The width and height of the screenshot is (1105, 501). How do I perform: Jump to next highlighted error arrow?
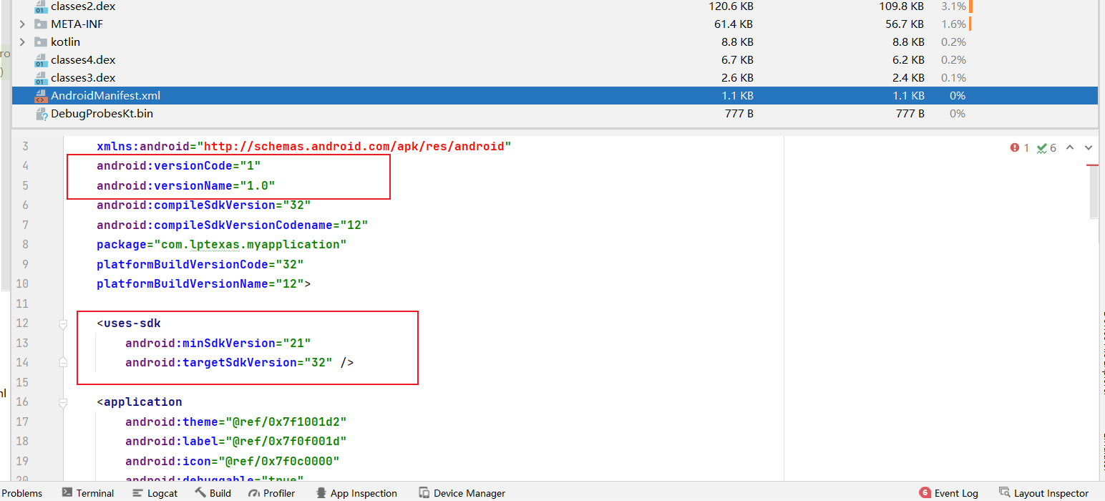[x=1089, y=147]
